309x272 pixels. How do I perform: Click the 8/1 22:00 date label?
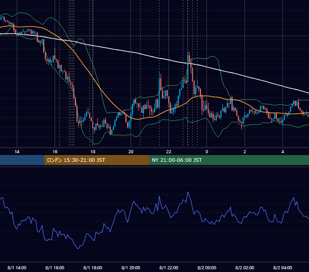point(169,267)
